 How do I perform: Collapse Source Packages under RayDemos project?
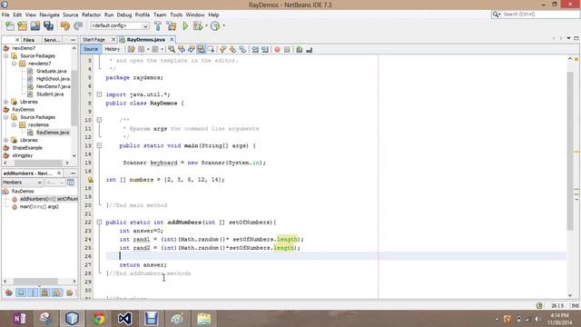pyautogui.click(x=6, y=117)
